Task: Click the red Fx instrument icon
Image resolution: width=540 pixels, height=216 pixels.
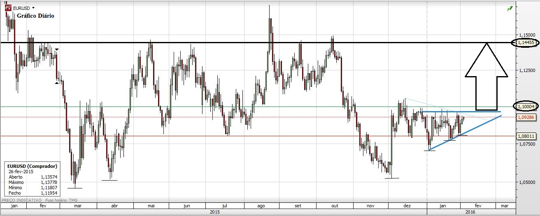Action: coord(8,8)
